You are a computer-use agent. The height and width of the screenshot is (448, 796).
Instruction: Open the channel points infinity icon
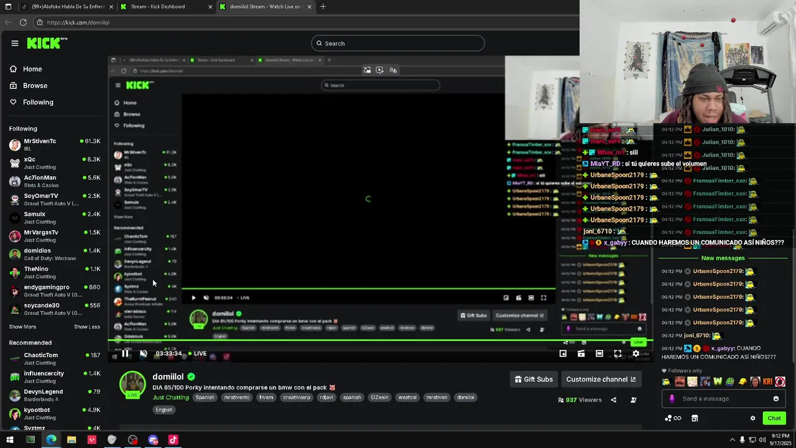[x=673, y=418]
